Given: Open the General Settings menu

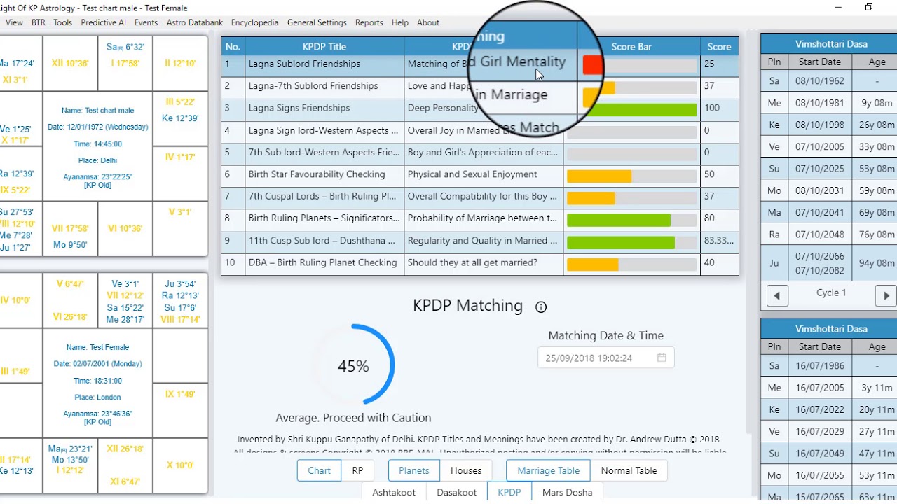Looking at the screenshot, I should [x=317, y=22].
